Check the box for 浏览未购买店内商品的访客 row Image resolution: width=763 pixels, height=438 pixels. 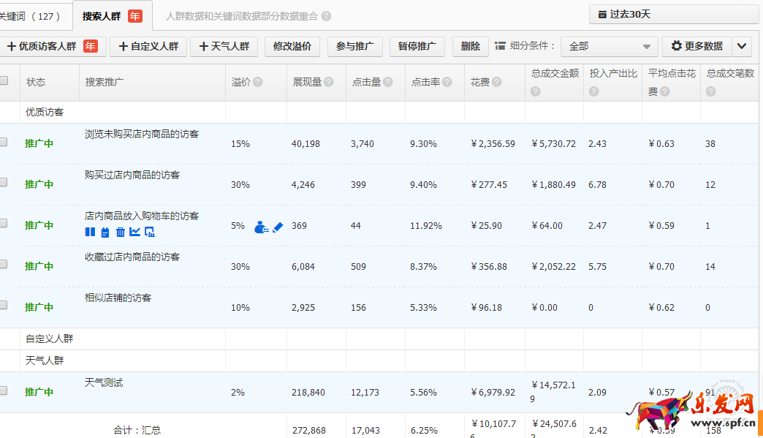pos(3,142)
